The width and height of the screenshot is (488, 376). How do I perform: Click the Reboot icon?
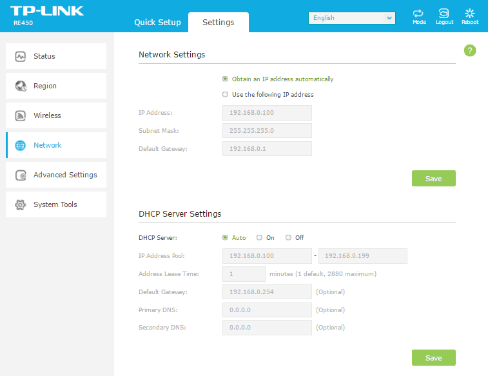pos(470,14)
